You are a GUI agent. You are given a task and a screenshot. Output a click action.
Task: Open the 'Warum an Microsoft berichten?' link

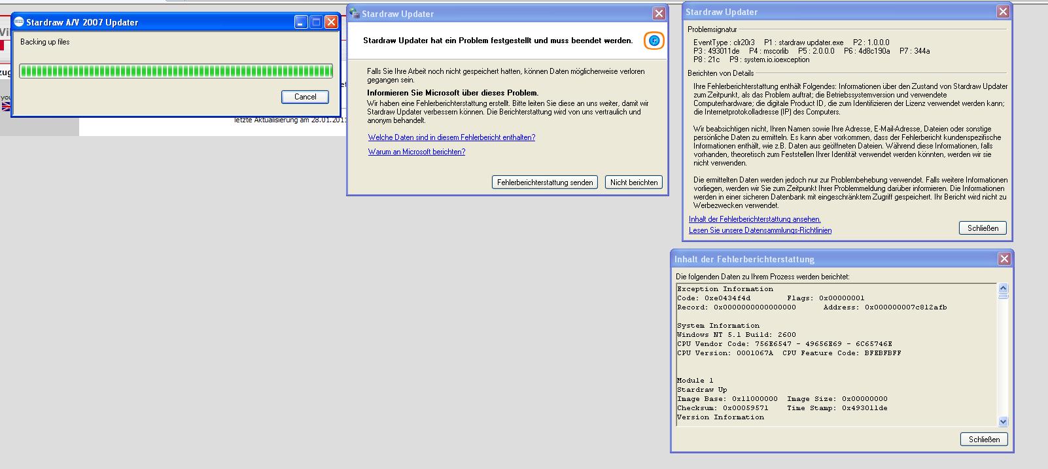(x=417, y=152)
